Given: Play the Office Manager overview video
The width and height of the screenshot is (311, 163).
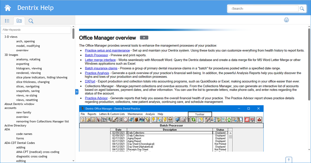Looking at the screenshot, I should (144, 38).
